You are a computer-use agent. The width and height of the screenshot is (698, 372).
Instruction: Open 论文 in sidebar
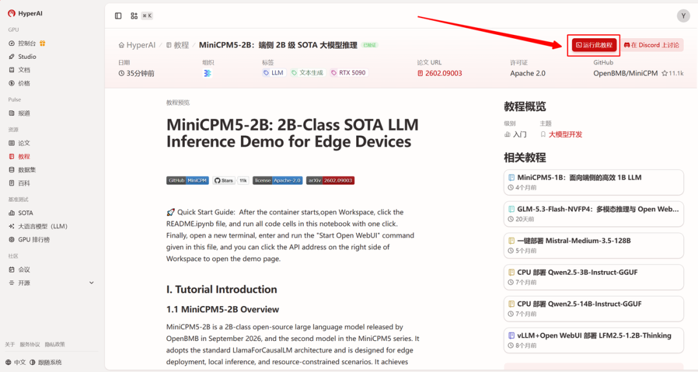pos(20,143)
